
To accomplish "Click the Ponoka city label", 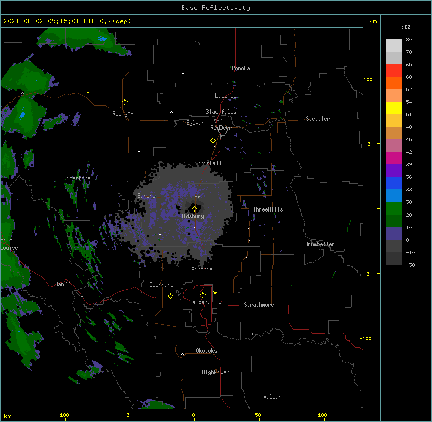I will [241, 68].
